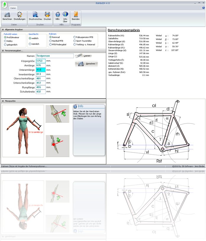
Task: Select Trekking- o. Reiserad frame option
Action: pyautogui.click(x=74, y=44)
